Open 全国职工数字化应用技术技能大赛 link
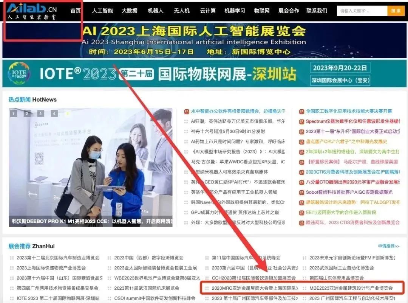This screenshot has height=303, width=408. pos(349,111)
